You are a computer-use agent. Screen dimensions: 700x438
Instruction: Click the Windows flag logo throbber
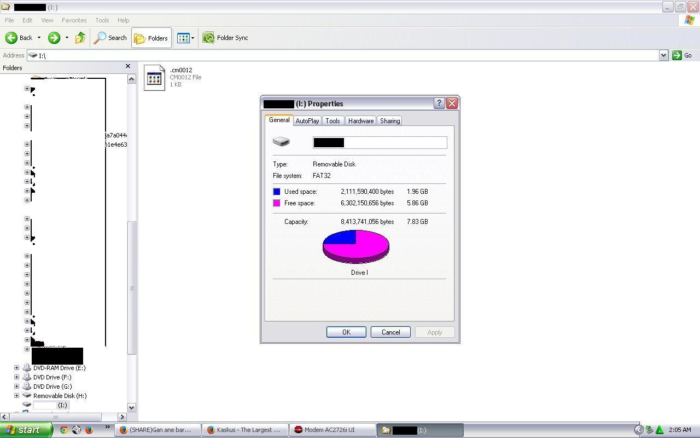(x=689, y=20)
